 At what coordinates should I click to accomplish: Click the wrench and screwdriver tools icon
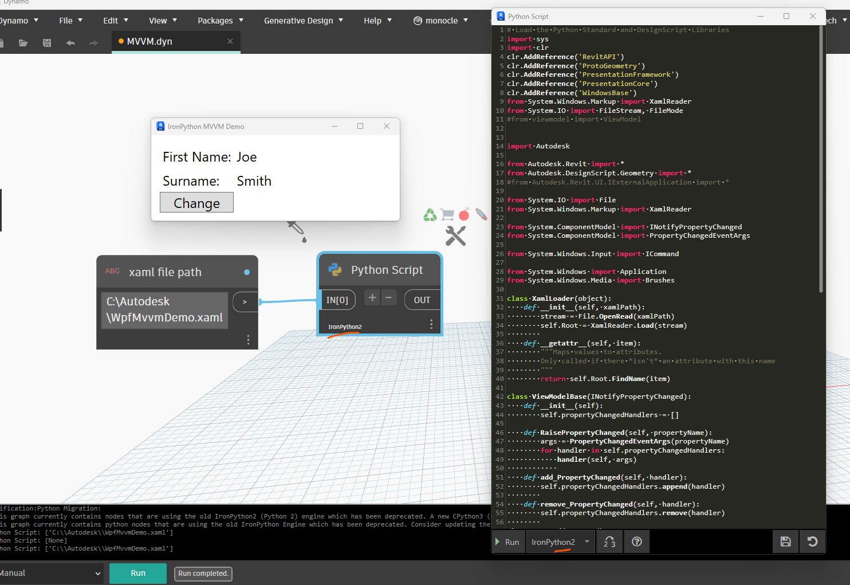click(x=456, y=235)
